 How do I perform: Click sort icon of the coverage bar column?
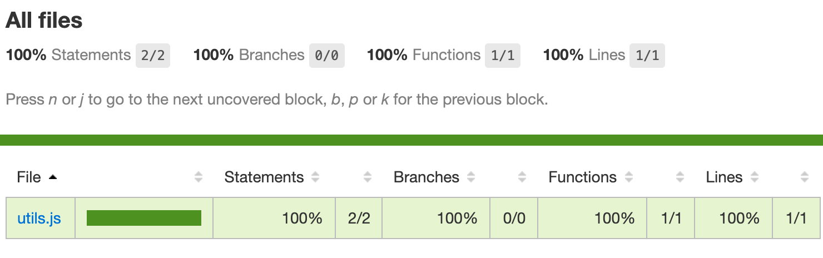(x=199, y=177)
